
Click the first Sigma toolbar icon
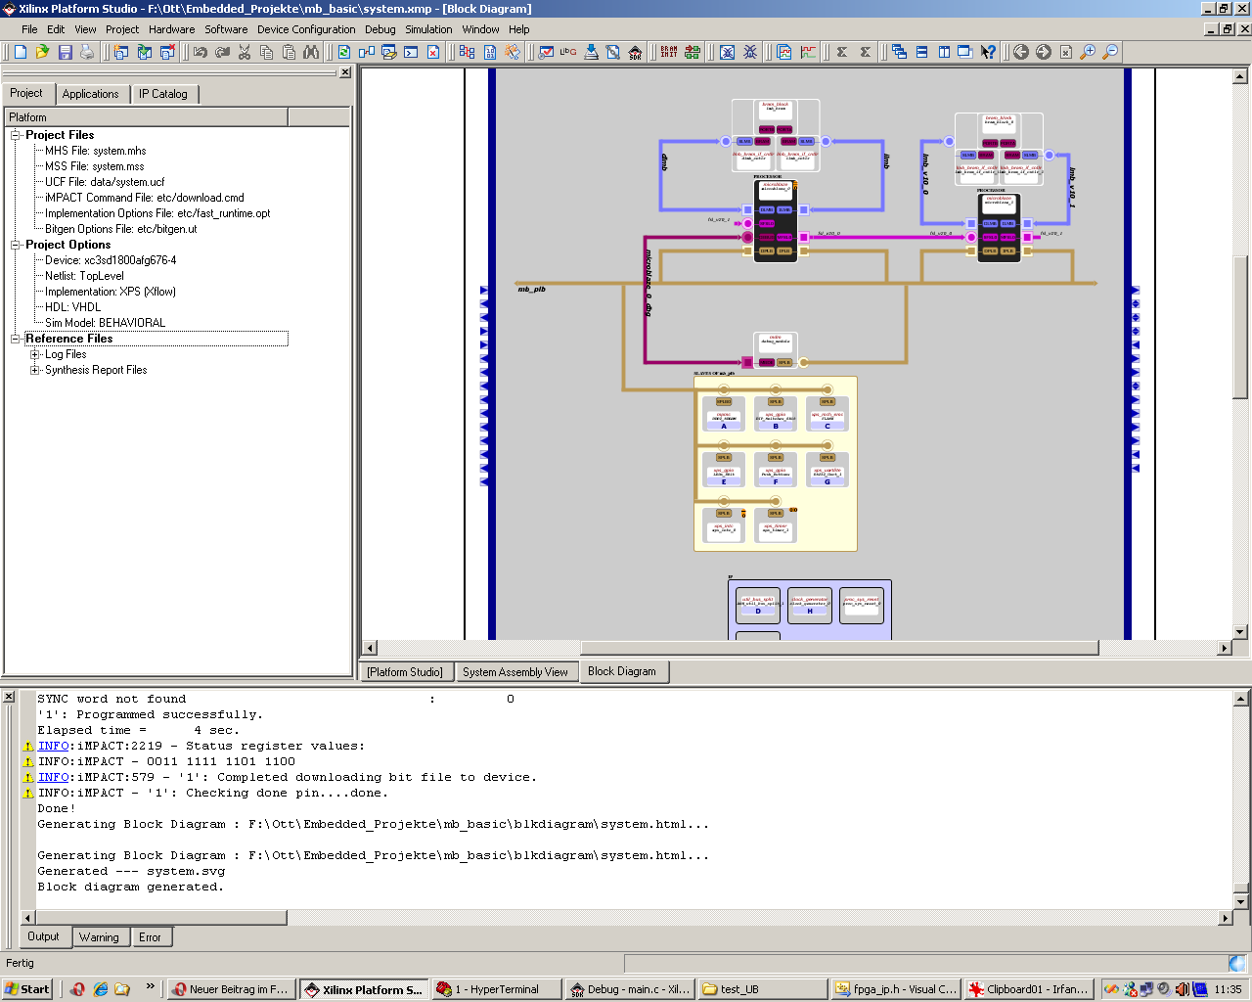tap(842, 52)
